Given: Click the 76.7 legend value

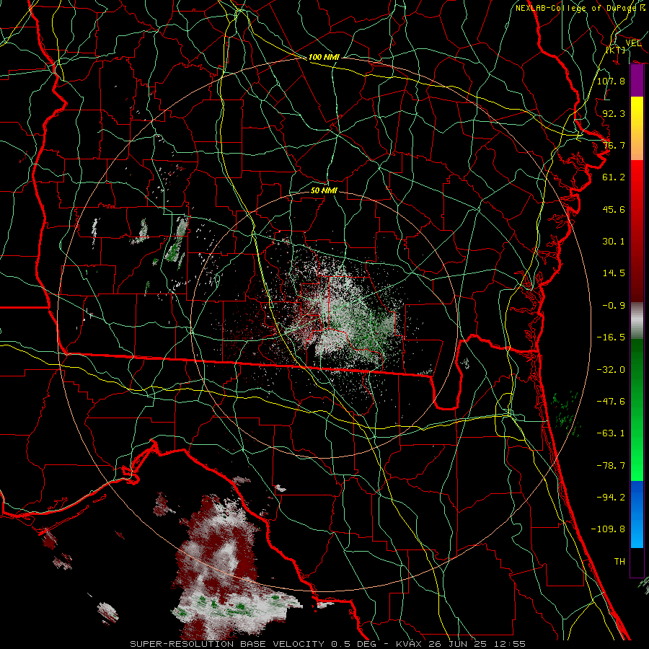Looking at the screenshot, I should point(614,145).
